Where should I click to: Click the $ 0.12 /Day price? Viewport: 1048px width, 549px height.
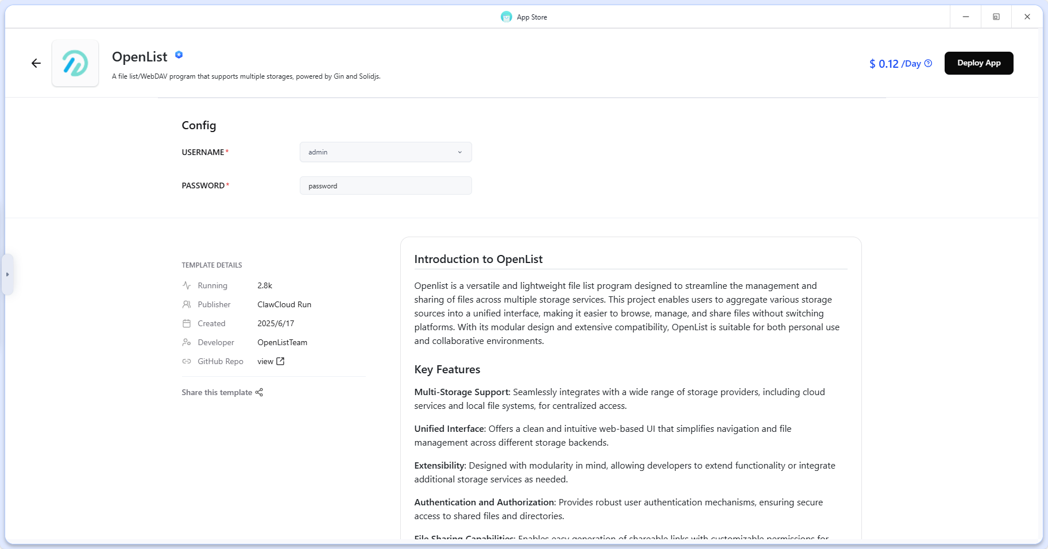coord(895,64)
